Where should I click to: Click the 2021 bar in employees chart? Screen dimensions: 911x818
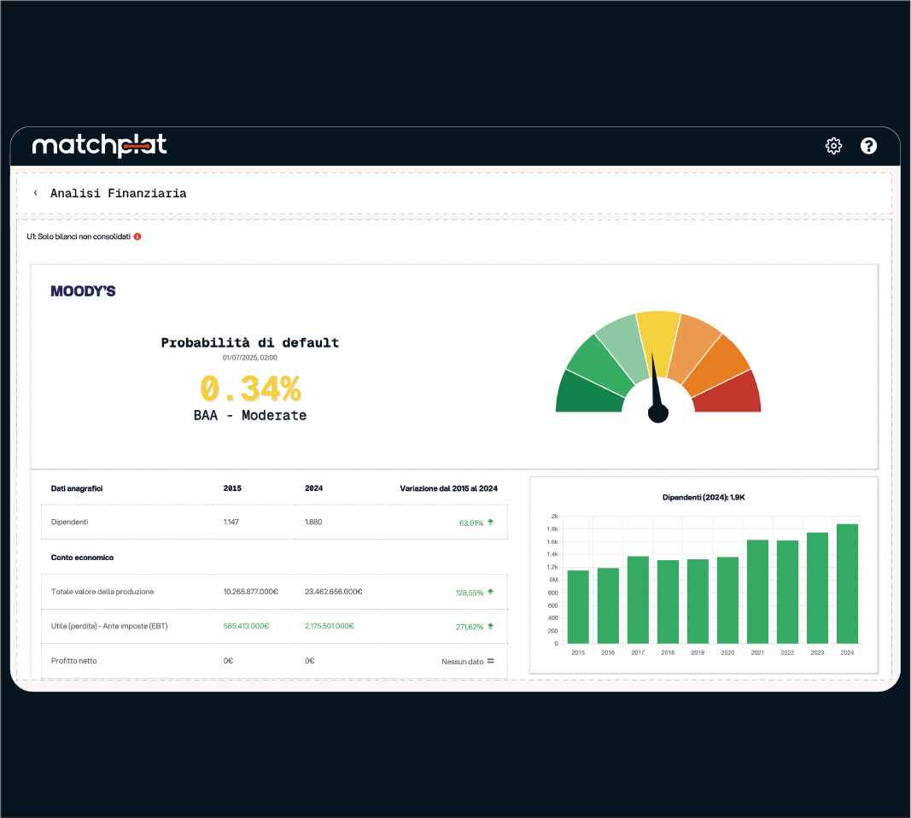pyautogui.click(x=757, y=592)
